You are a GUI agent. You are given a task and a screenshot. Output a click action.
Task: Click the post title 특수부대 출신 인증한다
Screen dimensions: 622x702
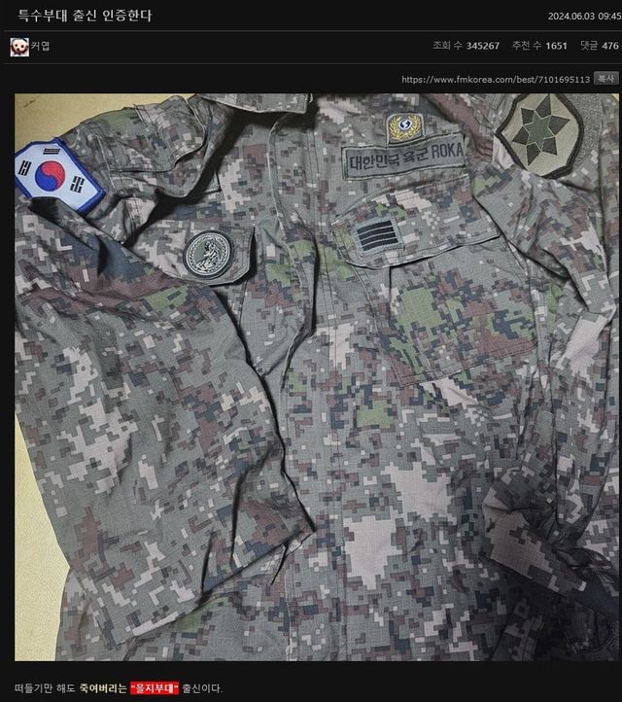click(x=85, y=16)
